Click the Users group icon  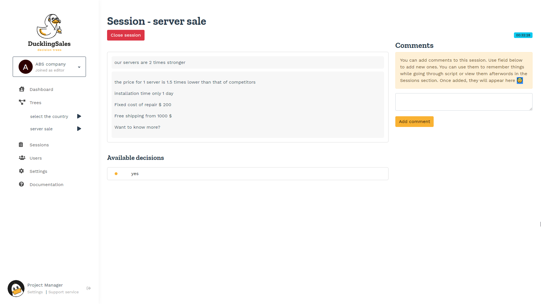(22, 158)
